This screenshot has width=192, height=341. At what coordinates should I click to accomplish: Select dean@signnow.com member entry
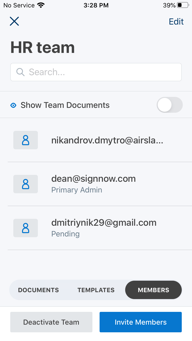tap(93, 179)
